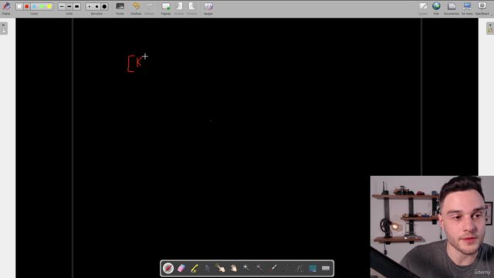The height and width of the screenshot is (278, 494).
Task: Select the large eraser size
Action: click(104, 6)
